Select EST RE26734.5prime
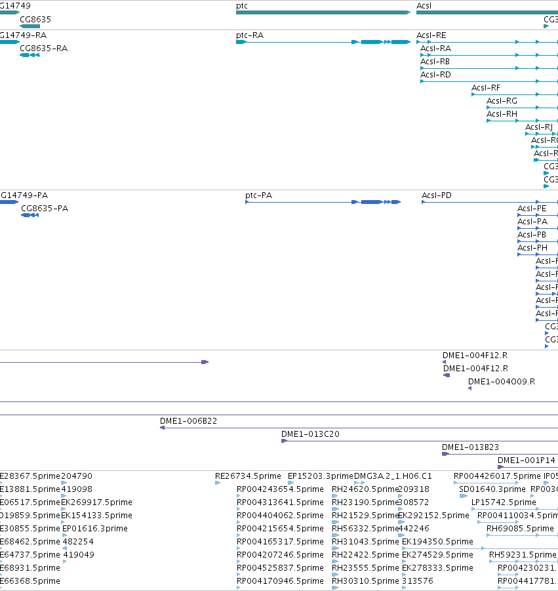The width and height of the screenshot is (558, 591). (x=248, y=476)
